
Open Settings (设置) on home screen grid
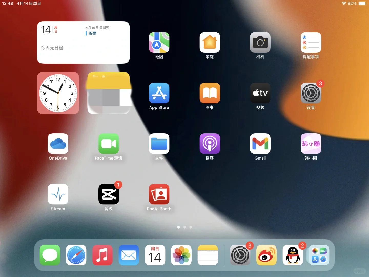tap(311, 93)
